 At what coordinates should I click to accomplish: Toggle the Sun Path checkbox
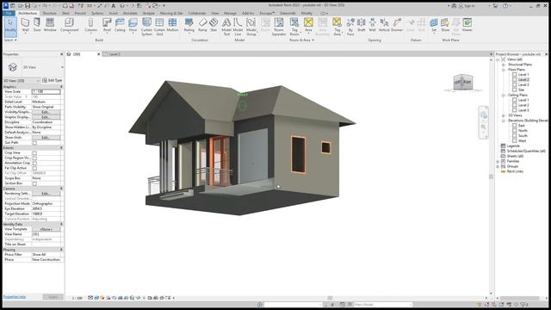click(x=34, y=143)
